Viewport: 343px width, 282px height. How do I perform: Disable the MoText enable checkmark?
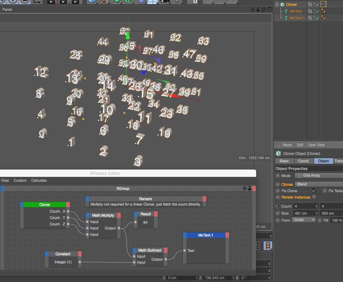(318, 11)
